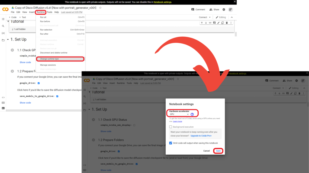Uncheck Omit code cell output checkbox

point(171,143)
